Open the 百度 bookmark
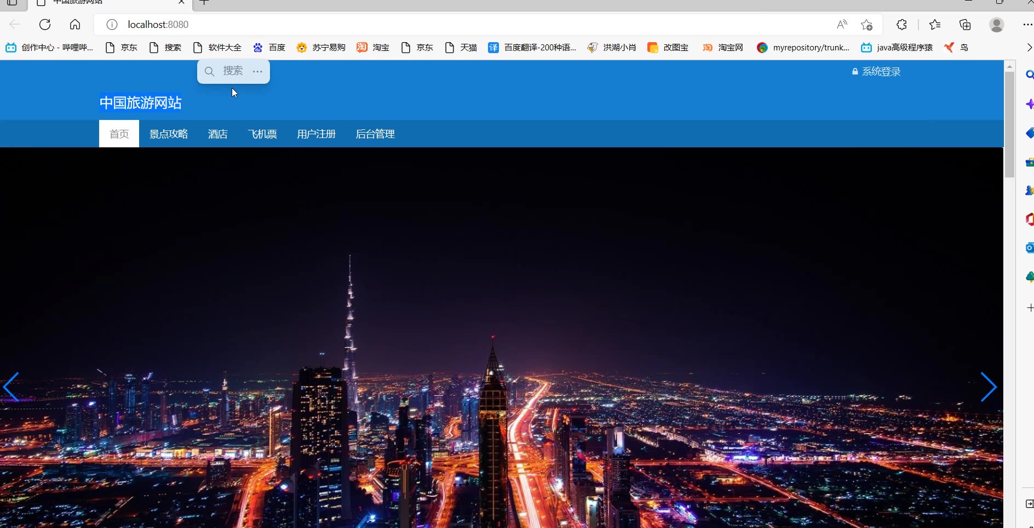The height and width of the screenshot is (528, 1034). 269,48
